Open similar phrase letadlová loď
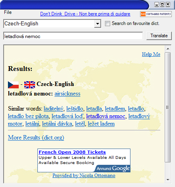Screen dimensions: 175x187 pyautogui.click(x=68, y=116)
